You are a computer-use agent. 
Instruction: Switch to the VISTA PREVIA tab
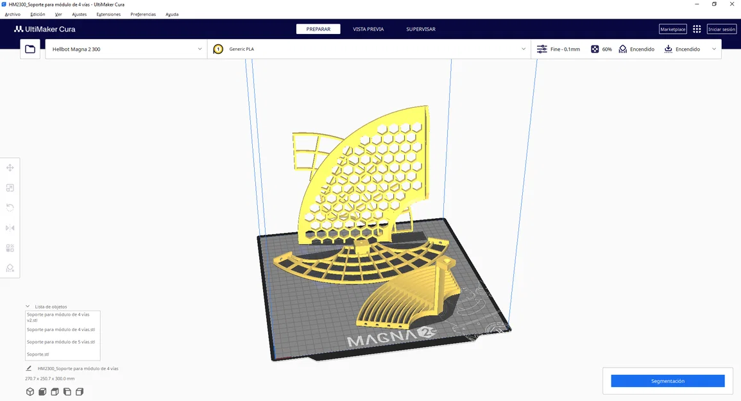coord(368,30)
